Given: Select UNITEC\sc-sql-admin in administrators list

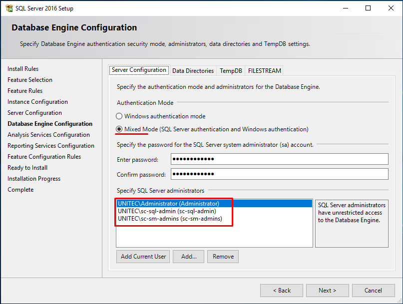Looking at the screenshot, I should pyautogui.click(x=214, y=211).
